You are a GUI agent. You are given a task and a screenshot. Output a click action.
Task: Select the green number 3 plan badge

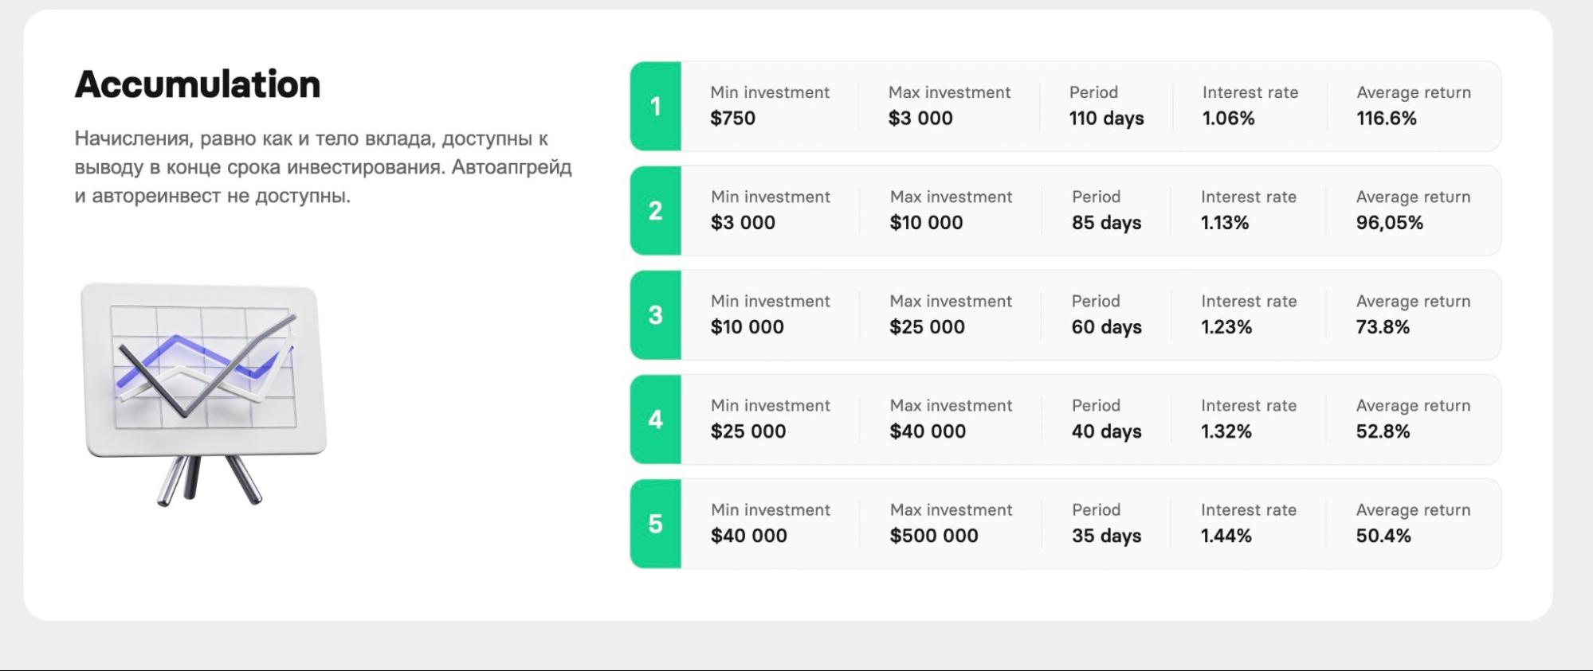[x=655, y=315]
